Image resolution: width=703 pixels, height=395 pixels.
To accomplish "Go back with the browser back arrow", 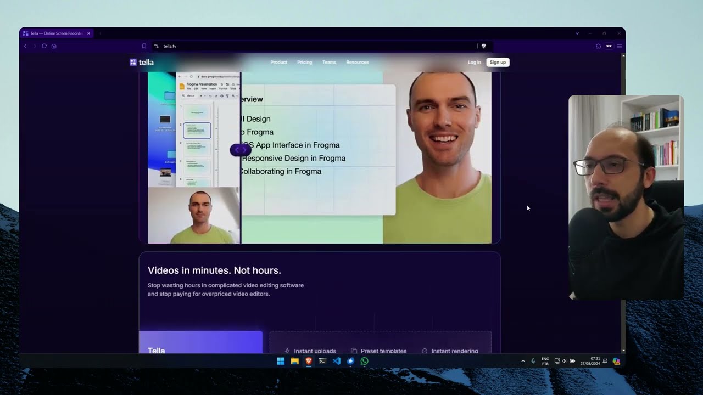I will click(25, 46).
